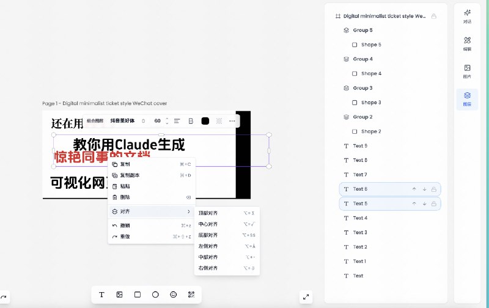Select the Image tool in bottom toolbar
The width and height of the screenshot is (489, 308).
(x=119, y=295)
